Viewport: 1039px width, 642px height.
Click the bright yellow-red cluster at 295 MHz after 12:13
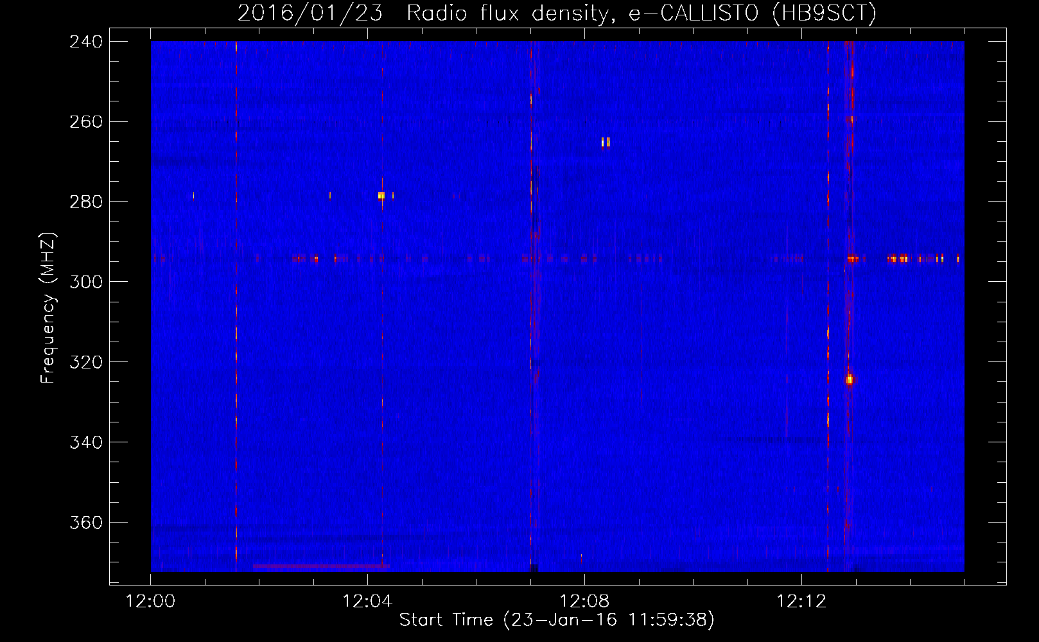click(899, 259)
